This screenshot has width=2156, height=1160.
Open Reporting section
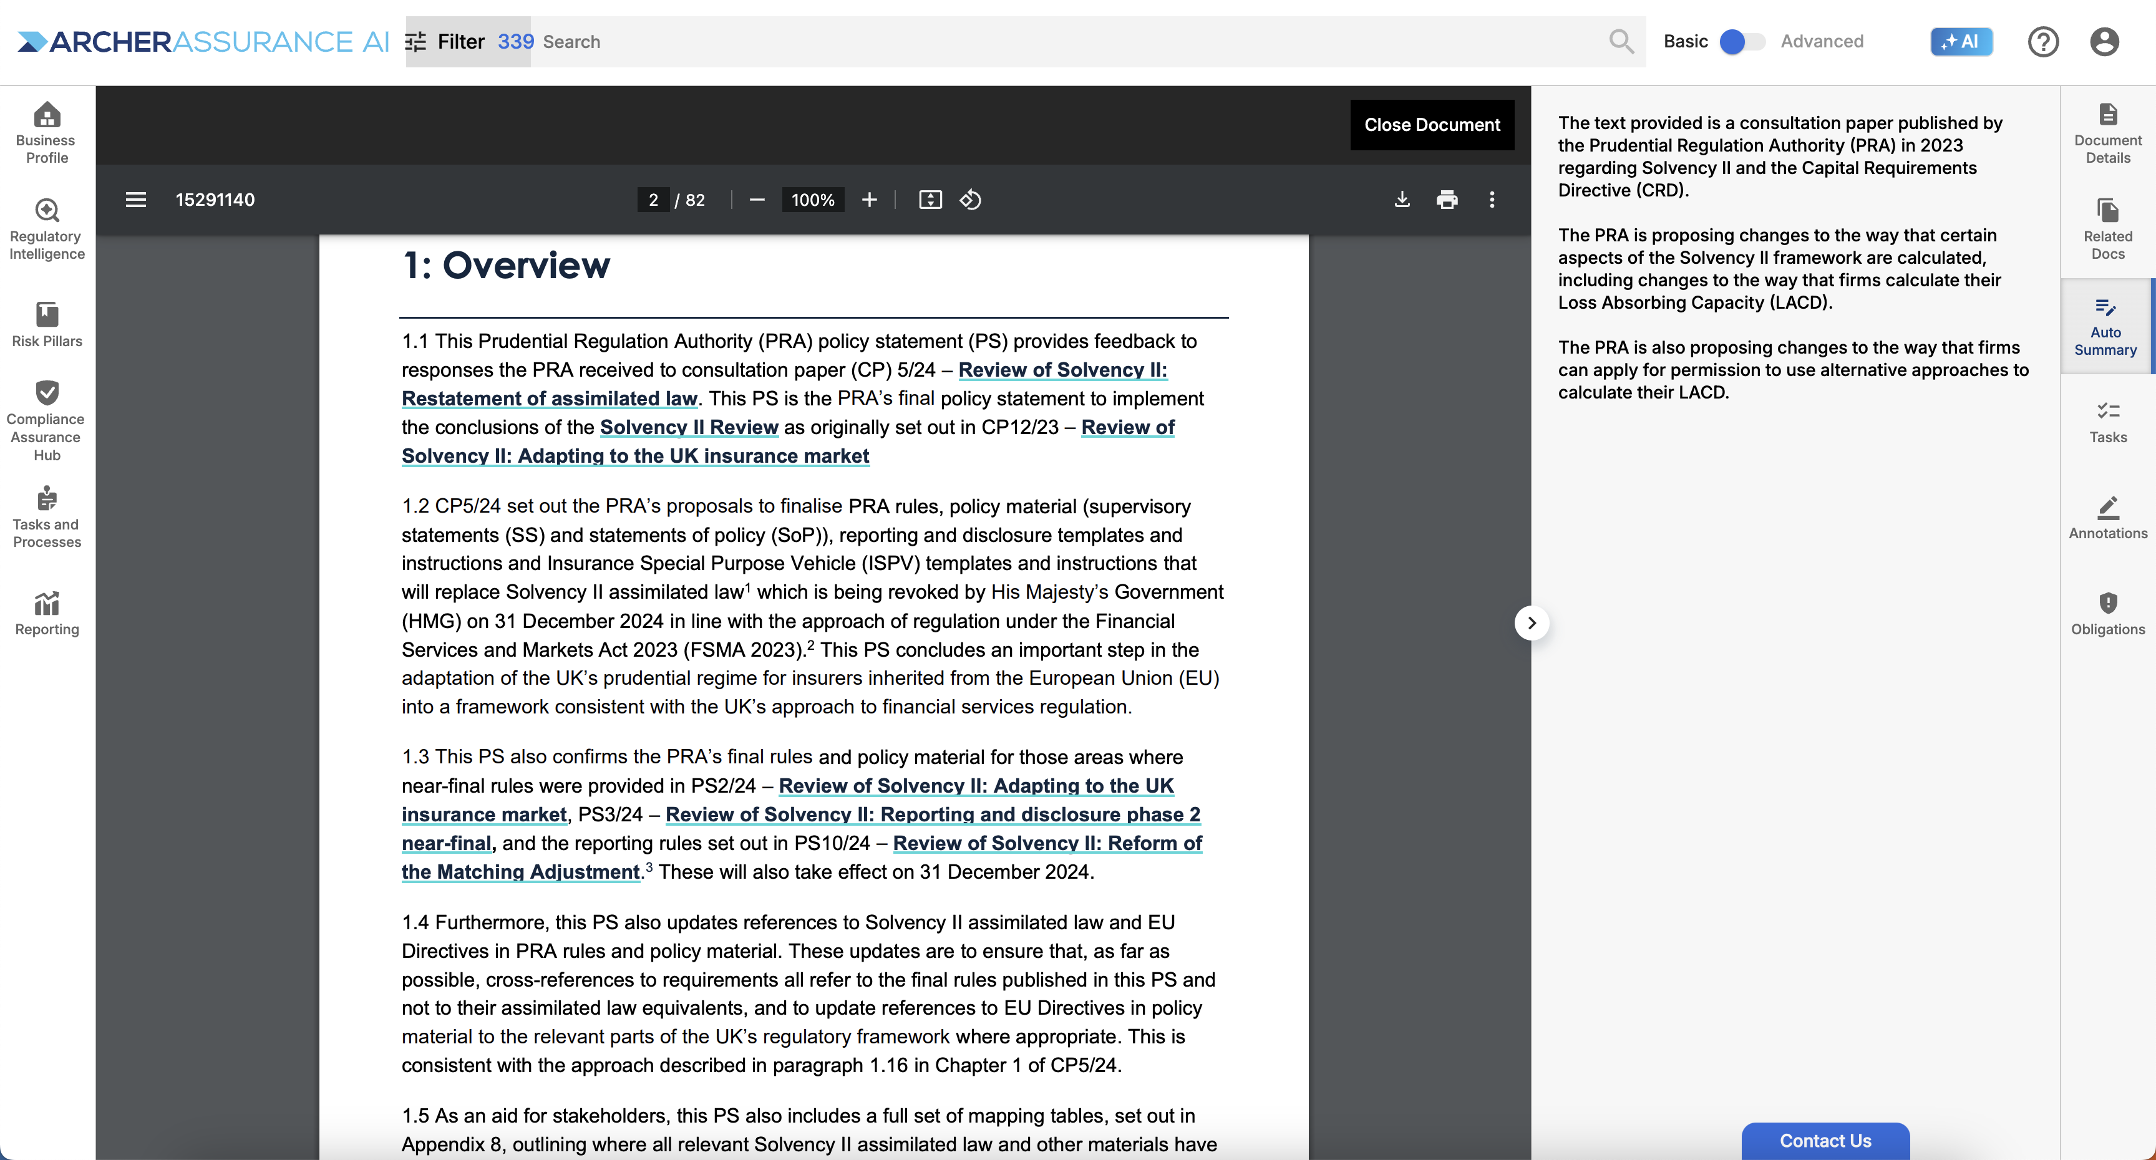click(x=47, y=614)
